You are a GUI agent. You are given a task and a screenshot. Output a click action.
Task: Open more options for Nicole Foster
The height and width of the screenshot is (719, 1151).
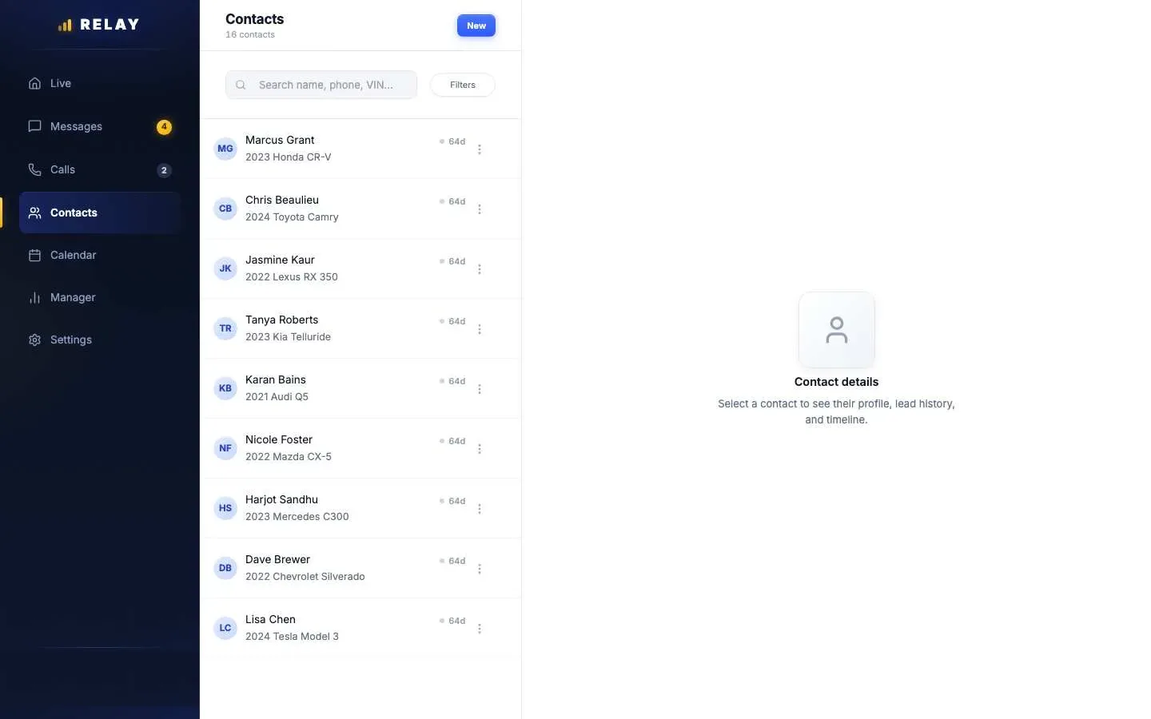(480, 449)
